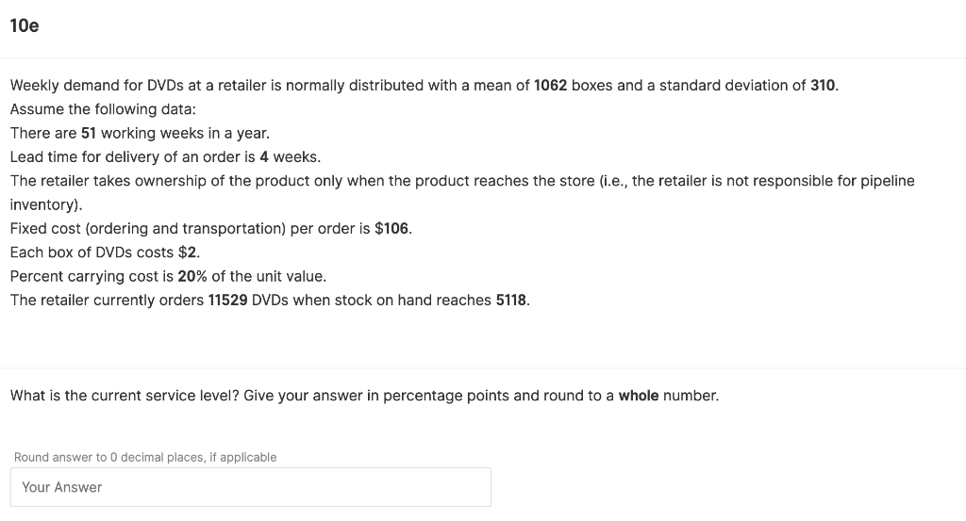Click the bold word "whole" in the question
966x521 pixels.
tap(639, 396)
